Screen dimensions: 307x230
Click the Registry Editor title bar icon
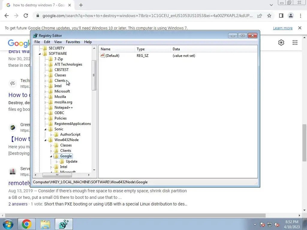pos(35,36)
